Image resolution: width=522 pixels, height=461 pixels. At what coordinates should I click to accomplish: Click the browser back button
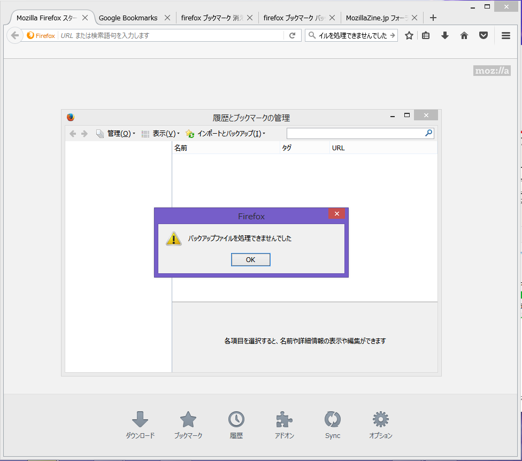pos(14,35)
